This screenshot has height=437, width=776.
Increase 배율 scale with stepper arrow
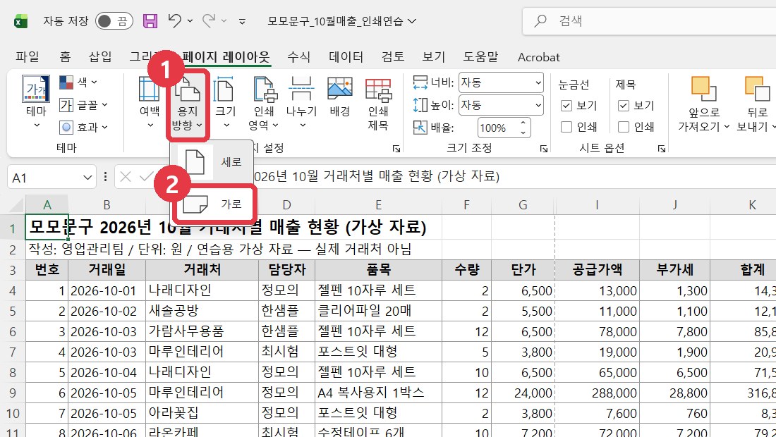(523, 123)
